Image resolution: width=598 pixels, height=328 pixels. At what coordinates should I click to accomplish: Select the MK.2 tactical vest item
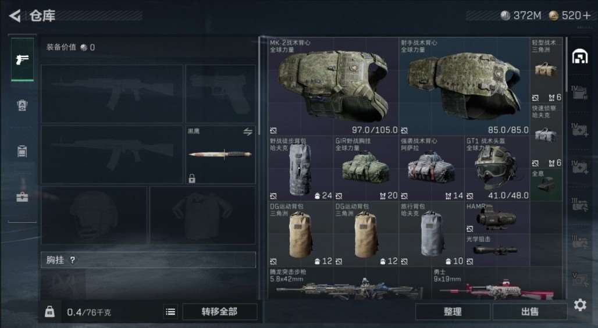(x=333, y=86)
